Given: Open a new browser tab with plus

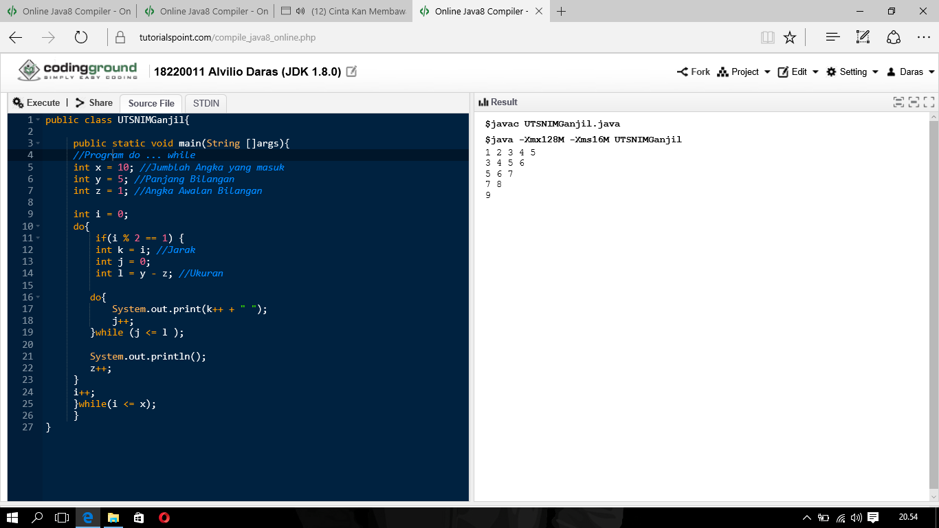Looking at the screenshot, I should click(562, 11).
